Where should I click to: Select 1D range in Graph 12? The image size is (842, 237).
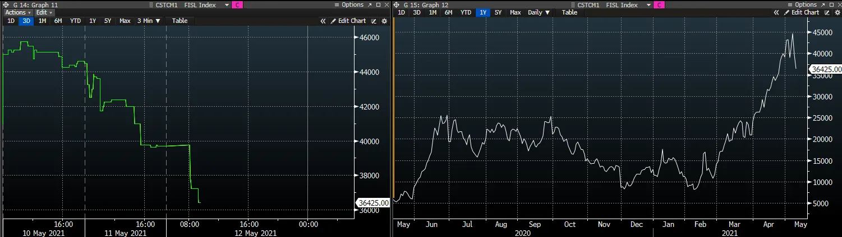tap(401, 12)
